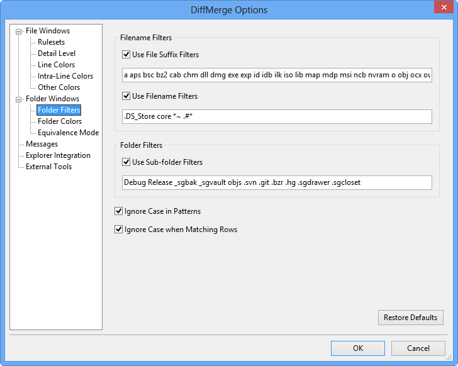The image size is (458, 366).
Task: Select Intra-Line Colors tree item
Action: click(65, 76)
